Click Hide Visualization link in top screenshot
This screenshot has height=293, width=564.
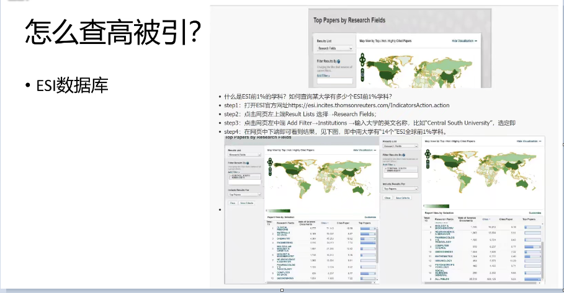(463, 40)
